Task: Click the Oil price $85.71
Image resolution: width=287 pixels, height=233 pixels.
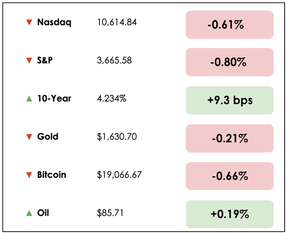Action: [110, 213]
